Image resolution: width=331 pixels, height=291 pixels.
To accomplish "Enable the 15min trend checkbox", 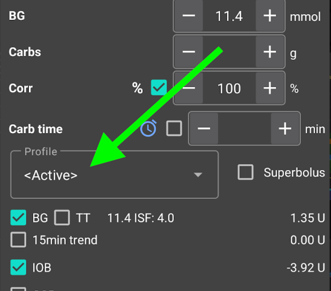I will click(x=18, y=240).
